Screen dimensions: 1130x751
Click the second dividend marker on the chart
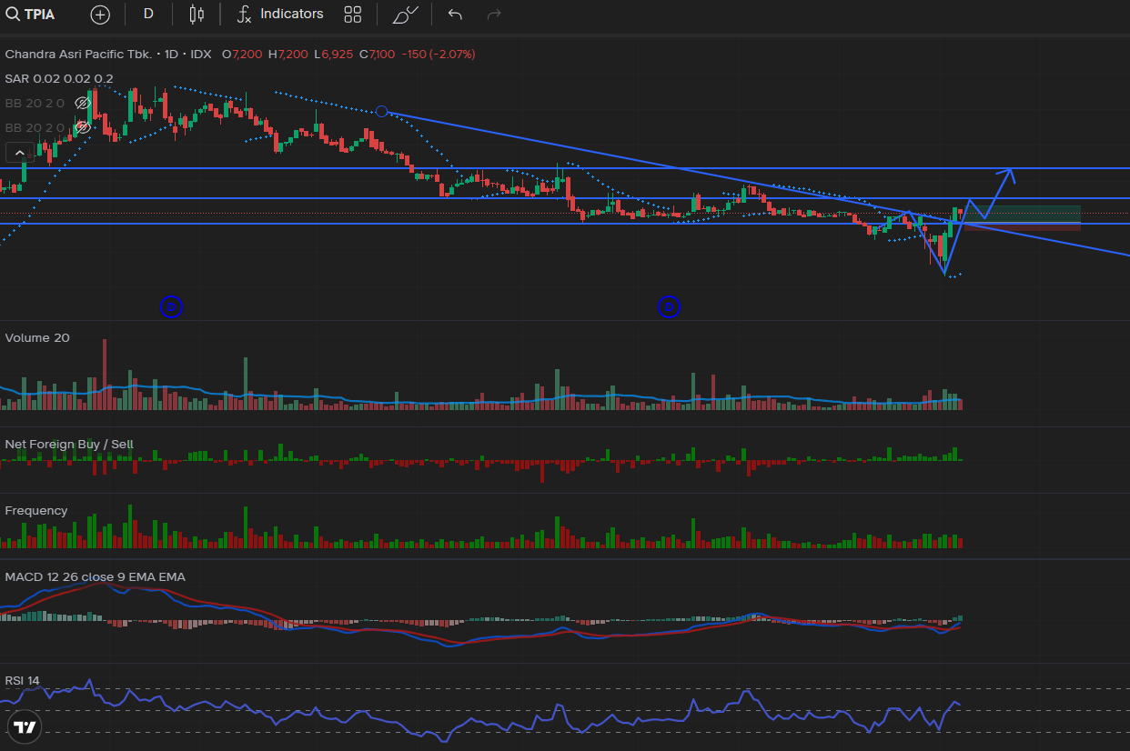(x=670, y=307)
